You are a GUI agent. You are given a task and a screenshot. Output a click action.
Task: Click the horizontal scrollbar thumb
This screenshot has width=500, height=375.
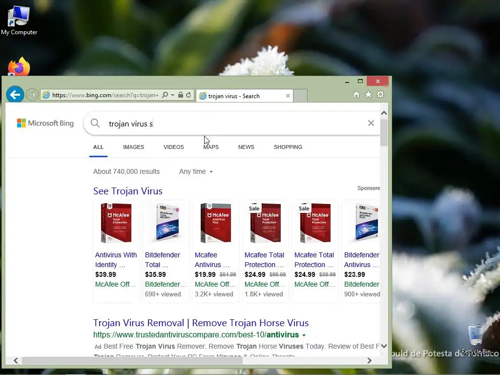132,360
